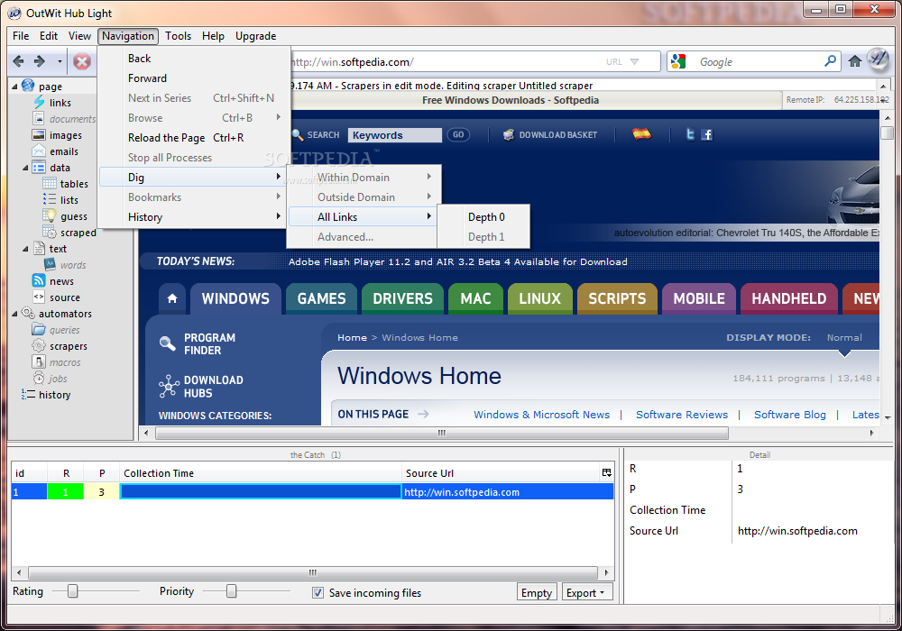This screenshot has width=902, height=631.
Task: Click the Back arrow toolbar icon
Action: tap(18, 61)
